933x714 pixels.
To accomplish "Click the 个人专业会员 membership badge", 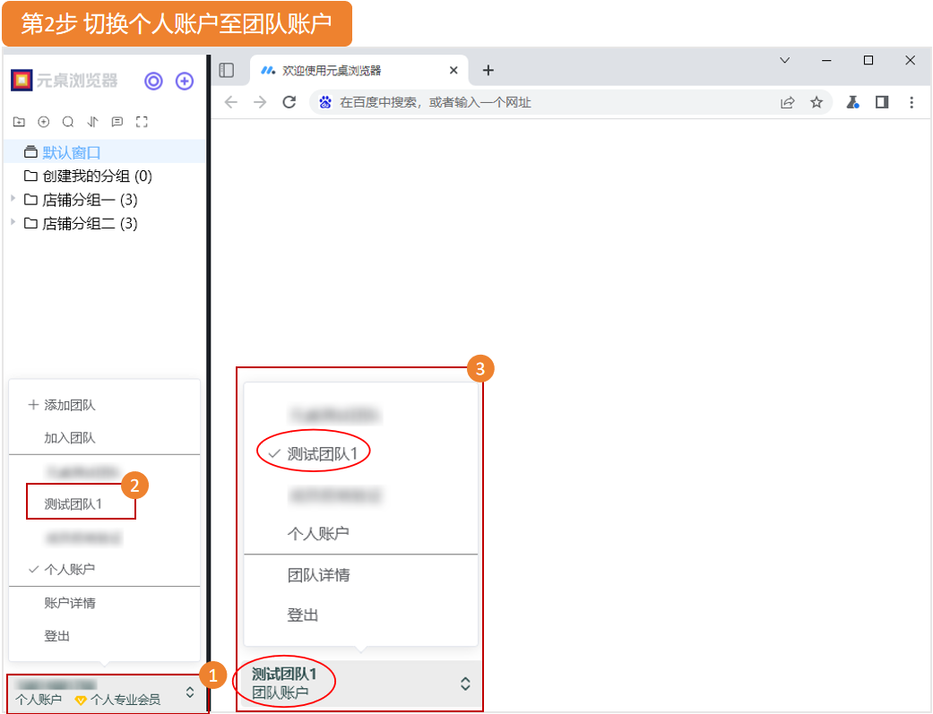I will [117, 700].
